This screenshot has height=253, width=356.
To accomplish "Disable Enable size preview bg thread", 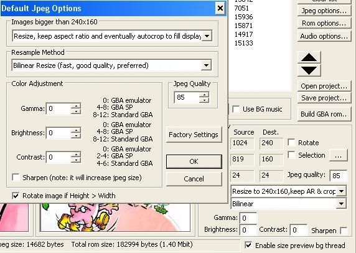I will [x=248, y=246].
